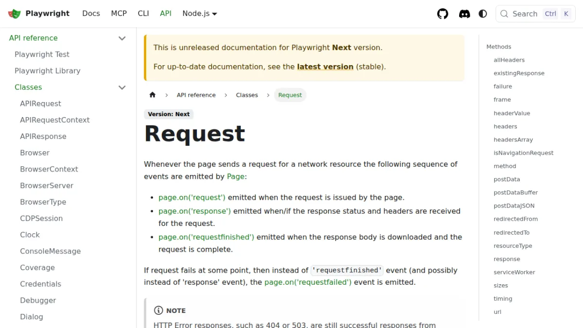Collapse the Classes sidebar category
Screen dimensions: 583x328
122,87
